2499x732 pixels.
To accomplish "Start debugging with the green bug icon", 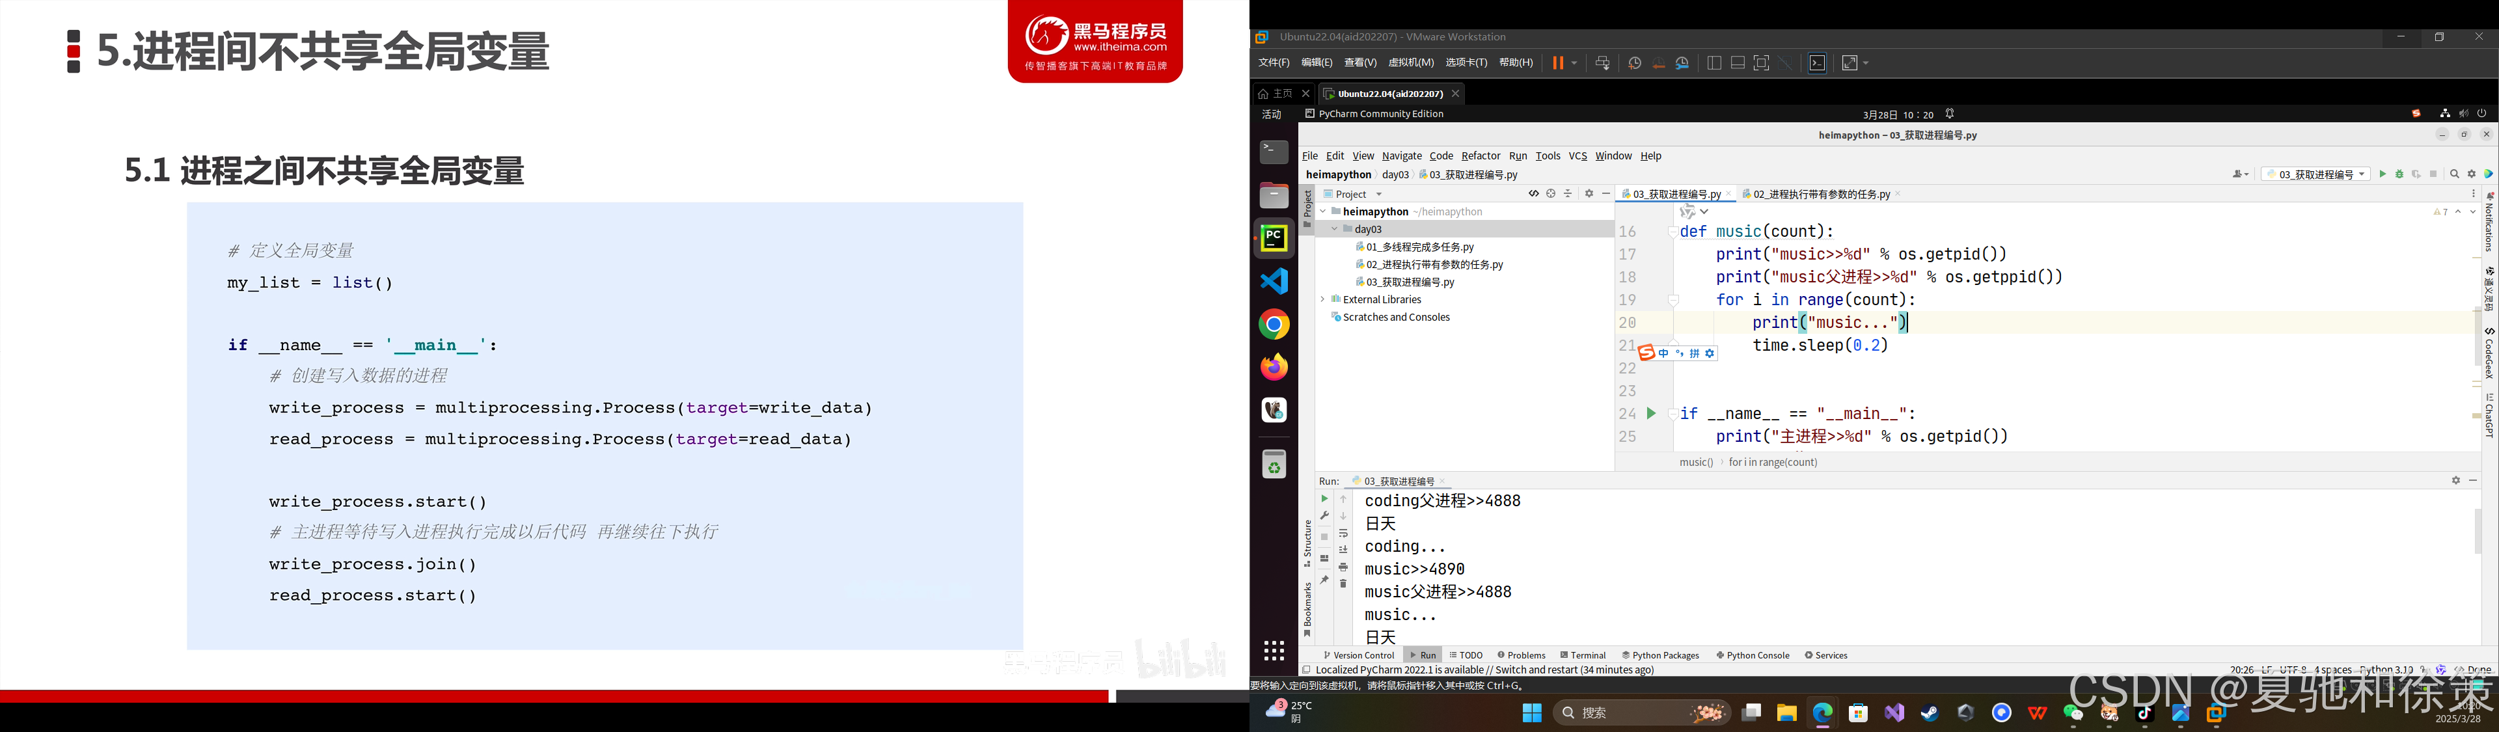I will [x=2399, y=174].
